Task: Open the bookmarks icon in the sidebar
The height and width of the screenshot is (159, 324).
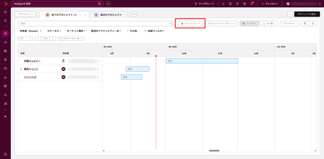Action: [5, 21]
